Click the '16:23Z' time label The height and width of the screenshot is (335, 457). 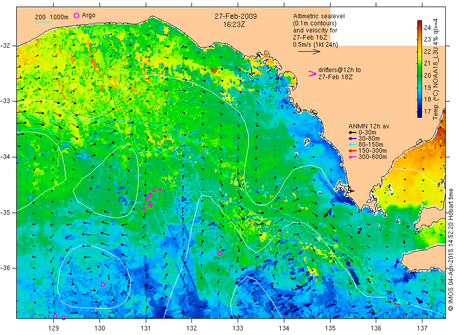[234, 25]
